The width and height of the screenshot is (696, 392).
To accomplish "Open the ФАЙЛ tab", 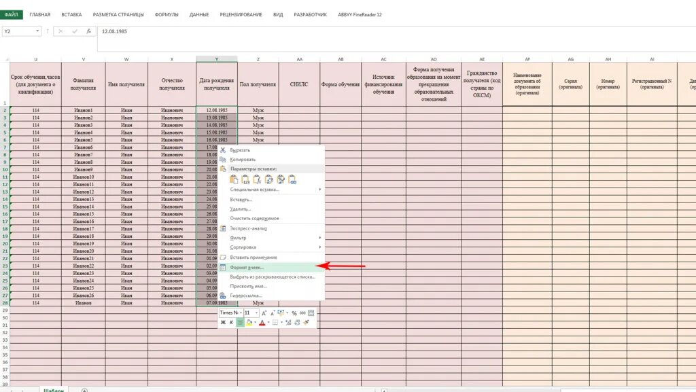I will [11, 15].
